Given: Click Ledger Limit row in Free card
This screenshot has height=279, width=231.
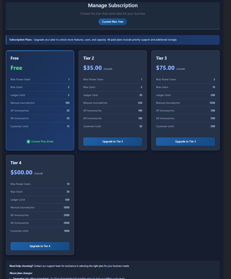Looking at the screenshot, I should (40, 95).
